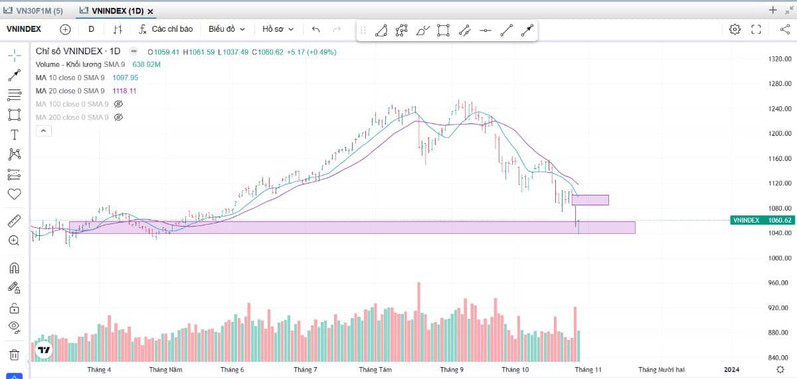
Task: Select the brush curve tool in floating toolbar
Action: [x=422, y=30]
